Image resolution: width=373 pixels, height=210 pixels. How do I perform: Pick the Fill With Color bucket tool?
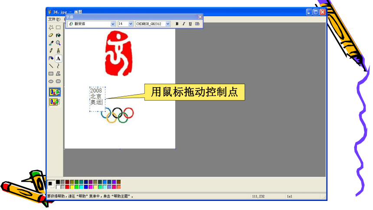tap(58, 35)
